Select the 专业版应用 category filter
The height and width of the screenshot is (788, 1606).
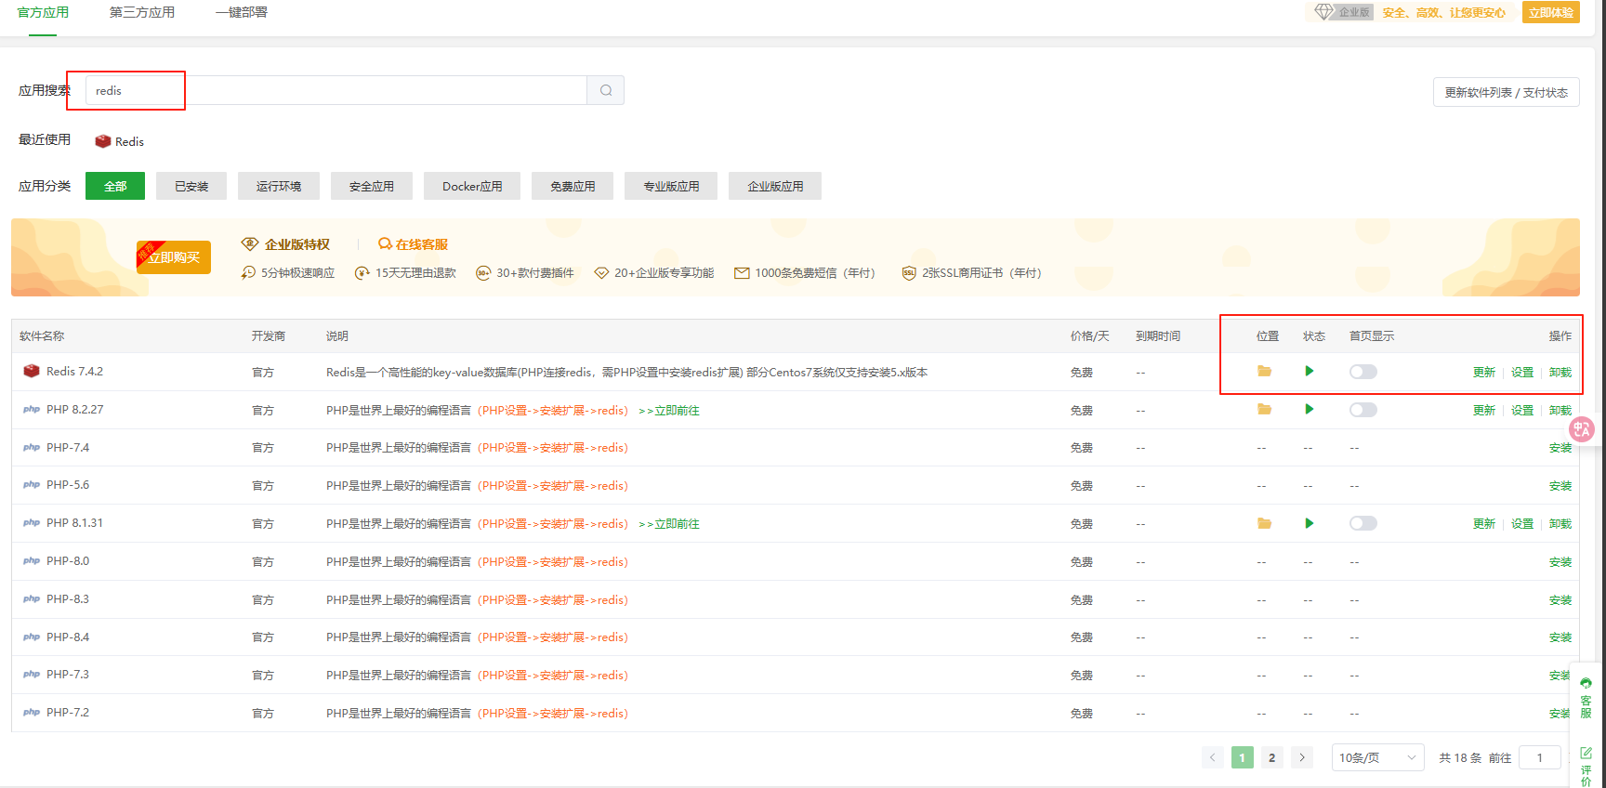coord(671,186)
